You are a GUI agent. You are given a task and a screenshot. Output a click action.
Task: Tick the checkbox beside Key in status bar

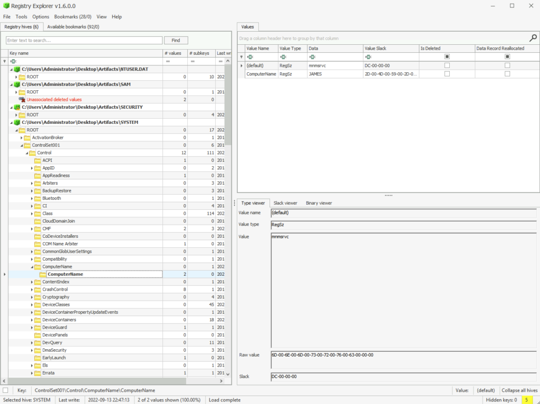5,390
